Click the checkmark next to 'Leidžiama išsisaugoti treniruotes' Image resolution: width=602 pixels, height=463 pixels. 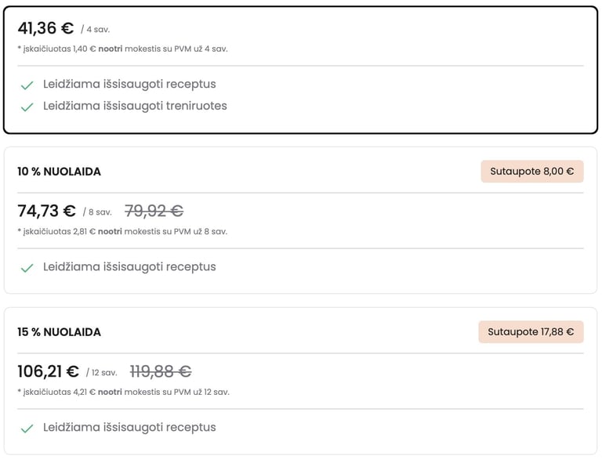tap(27, 107)
